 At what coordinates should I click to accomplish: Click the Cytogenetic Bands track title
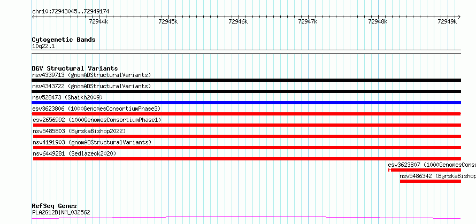(x=64, y=40)
